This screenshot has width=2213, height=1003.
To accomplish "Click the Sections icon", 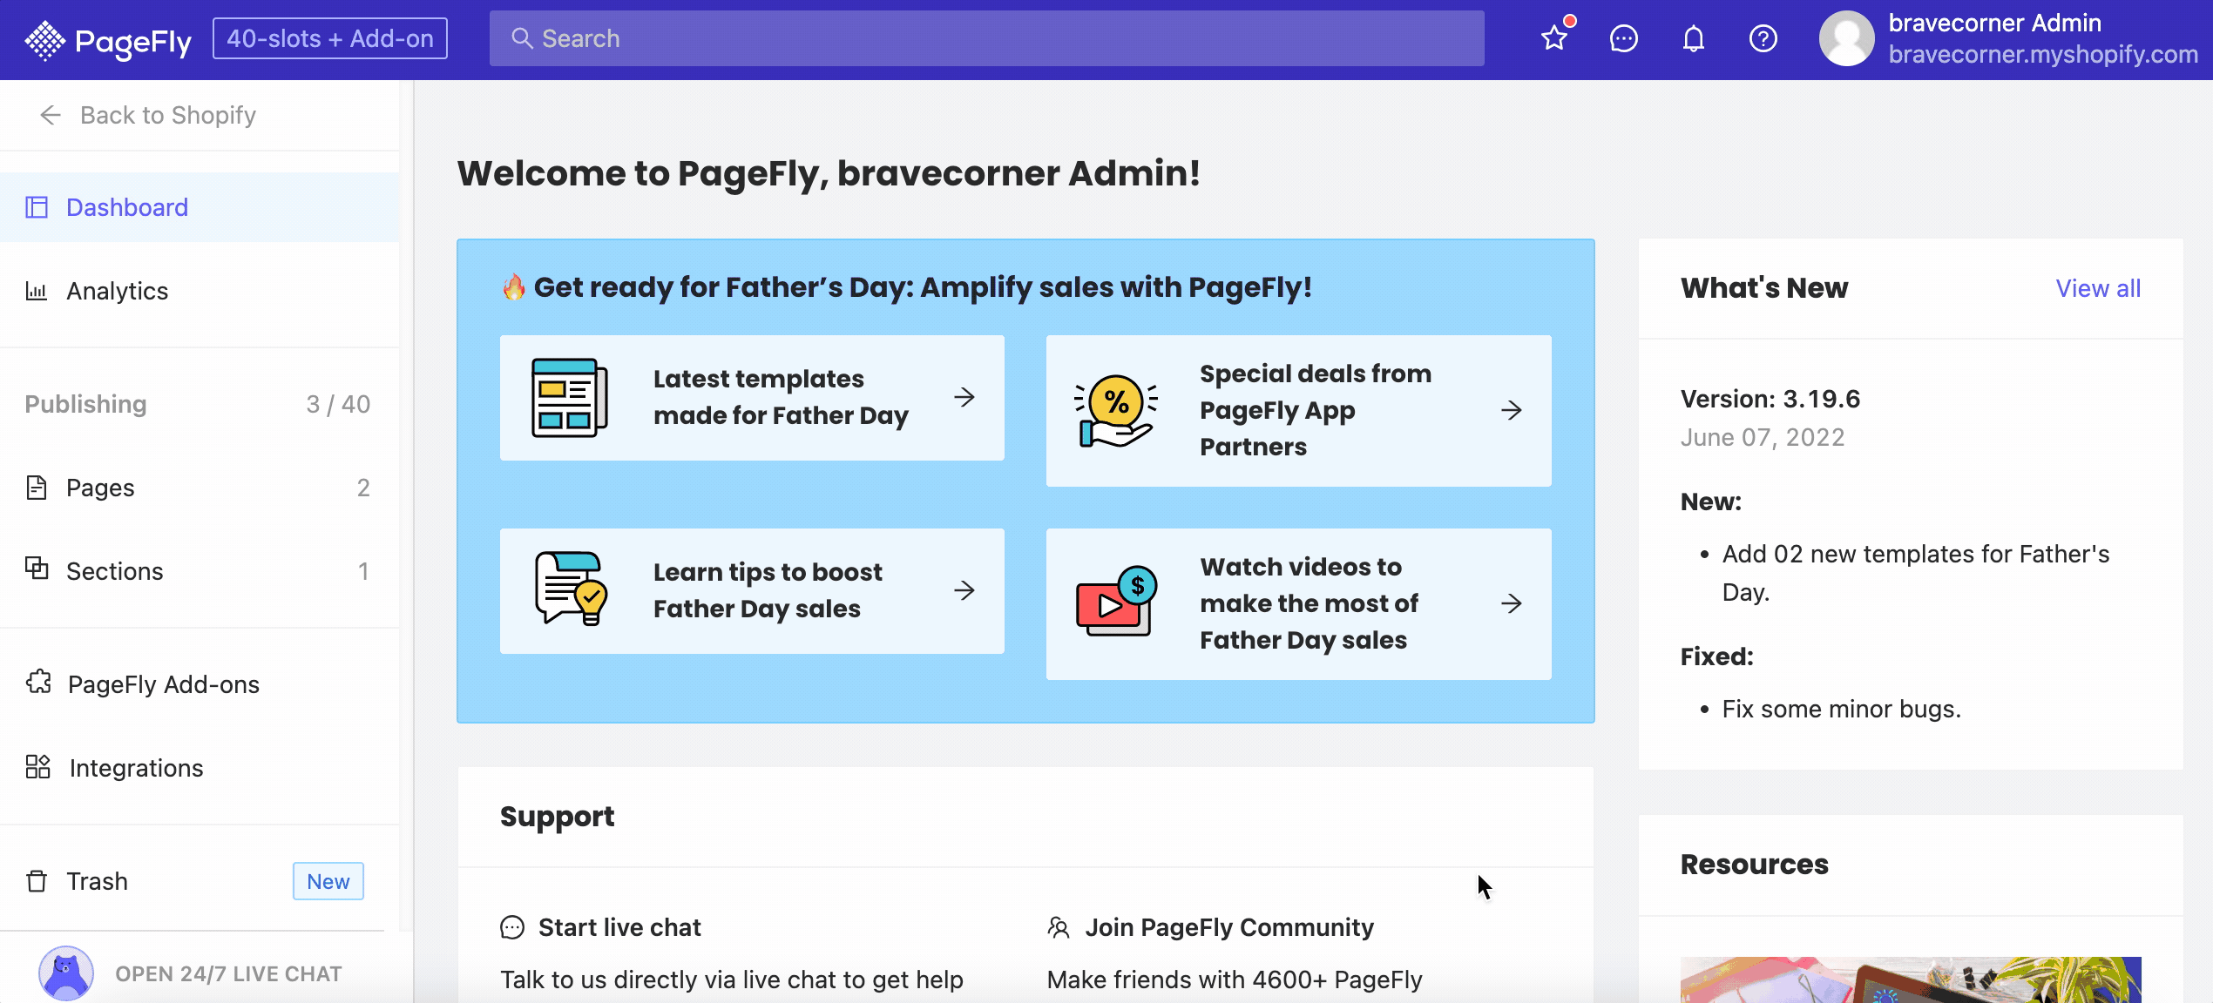I will coord(37,568).
